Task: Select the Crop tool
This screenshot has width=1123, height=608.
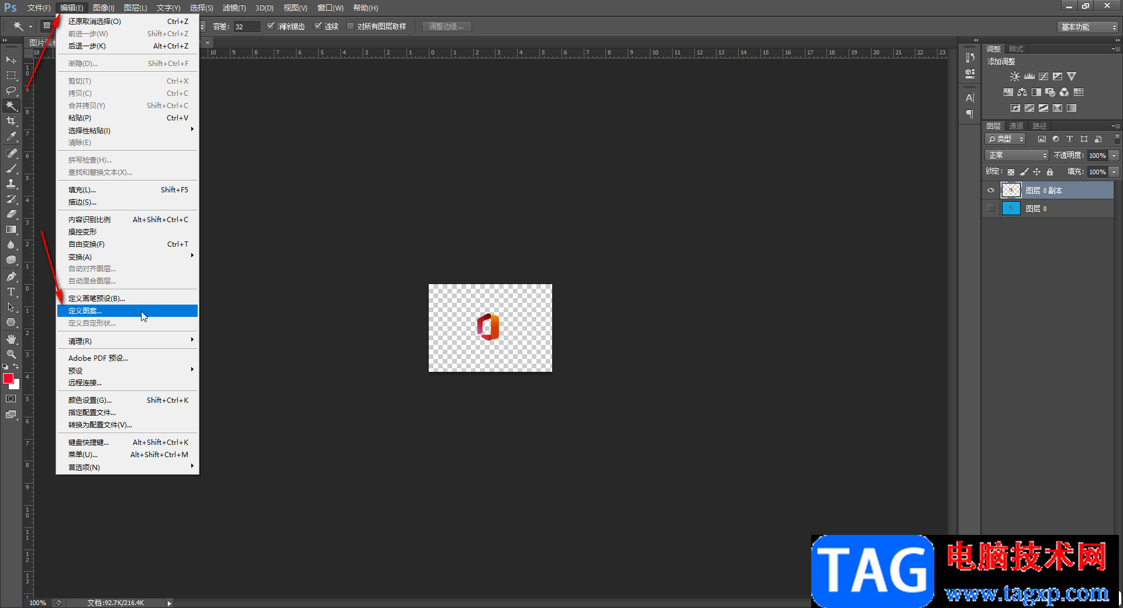Action: (x=11, y=121)
